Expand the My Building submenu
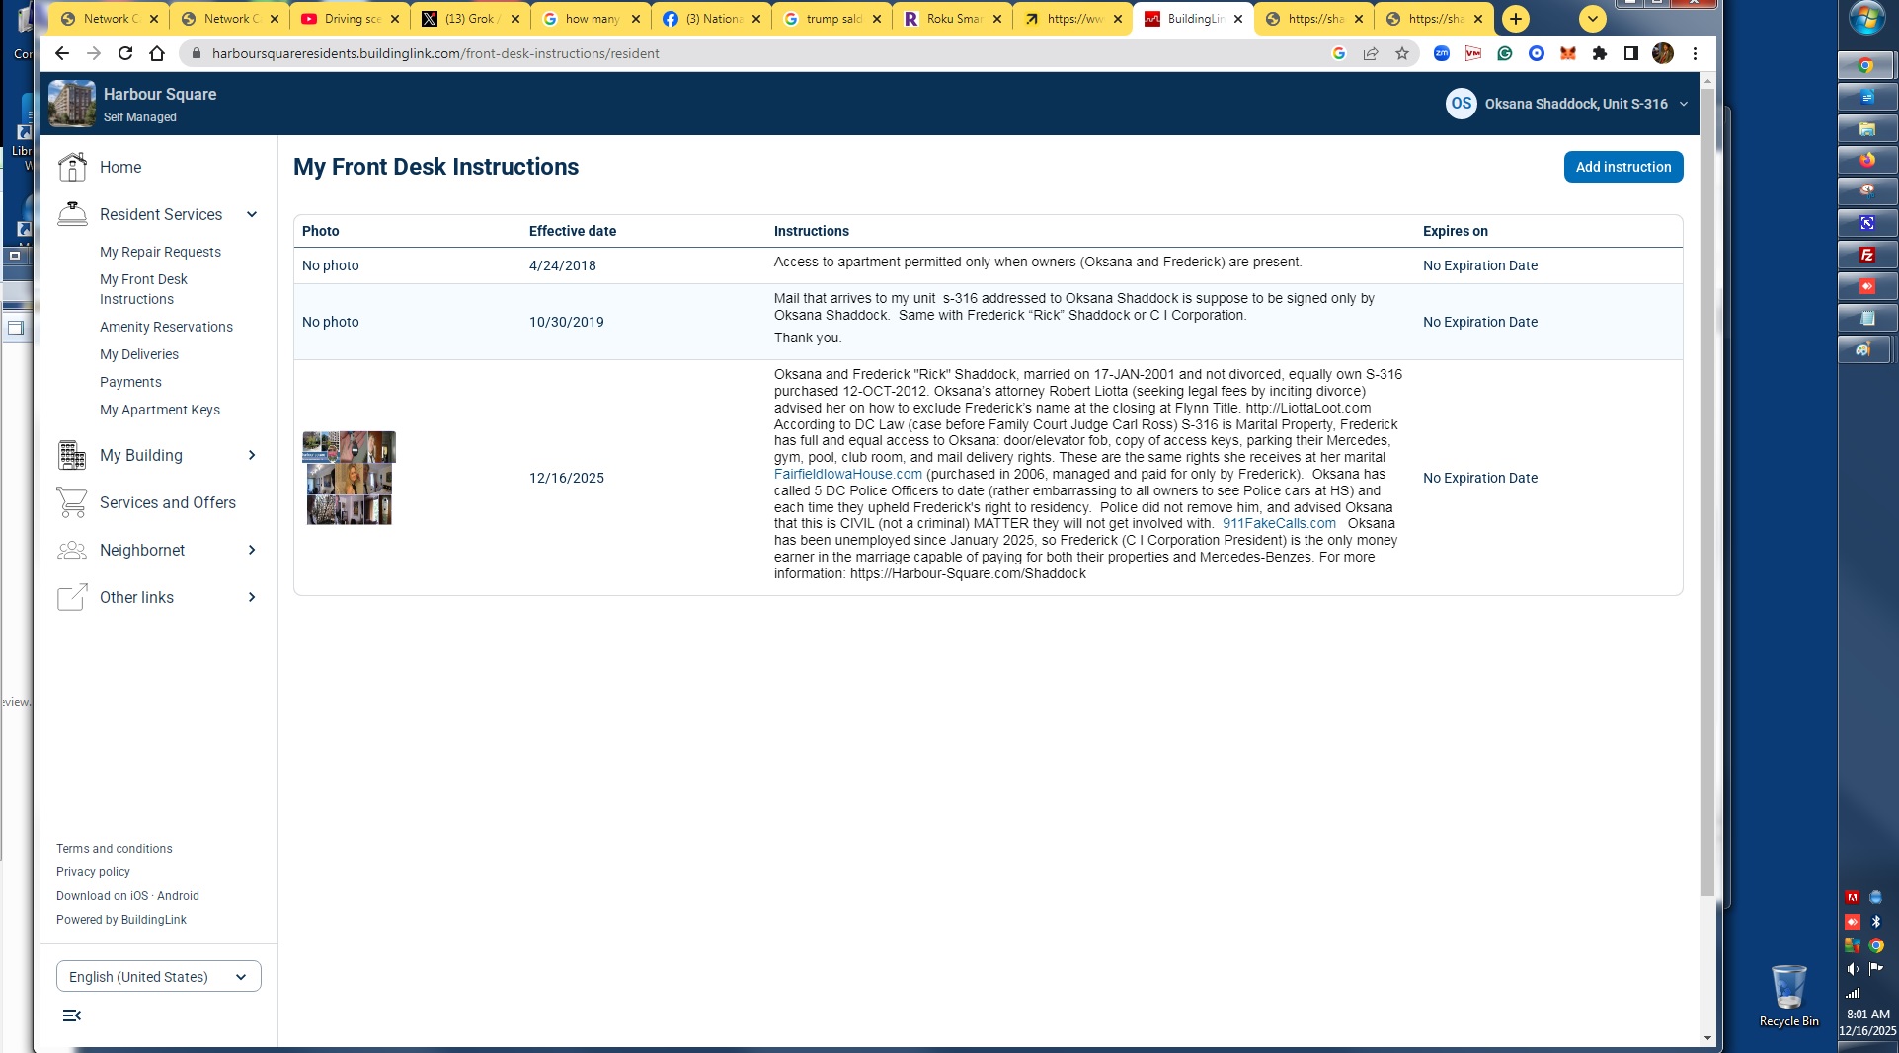The width and height of the screenshot is (1899, 1053). (x=252, y=455)
